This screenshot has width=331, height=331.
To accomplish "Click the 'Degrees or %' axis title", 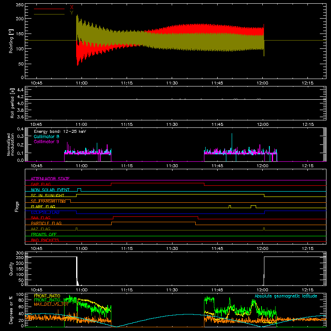I will coord(11,310).
